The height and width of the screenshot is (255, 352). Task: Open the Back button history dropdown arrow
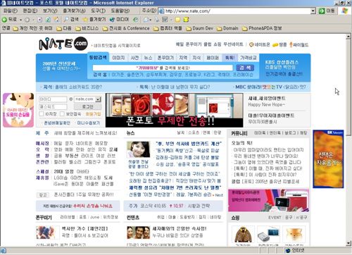pyautogui.click(x=21, y=20)
